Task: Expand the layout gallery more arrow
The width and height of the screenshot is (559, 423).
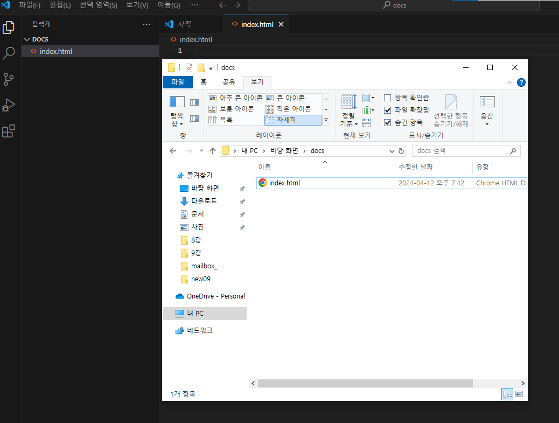Action: click(x=326, y=120)
